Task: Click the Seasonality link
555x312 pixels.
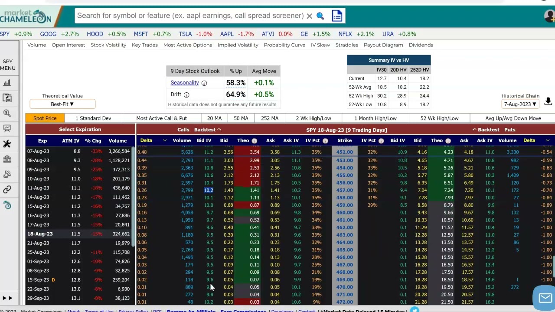Action: pos(185,83)
